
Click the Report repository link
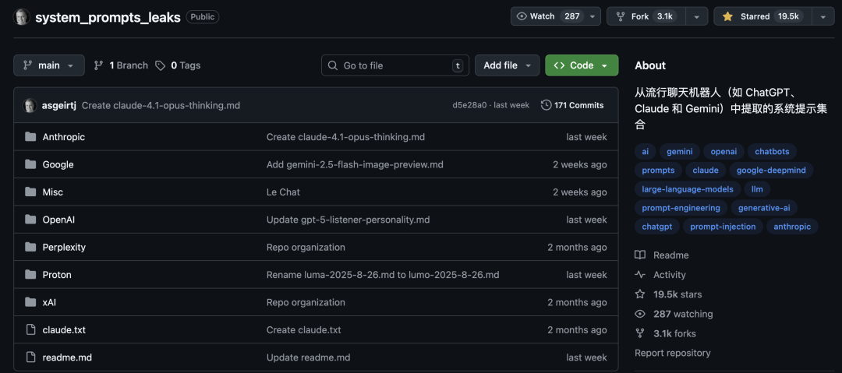672,353
